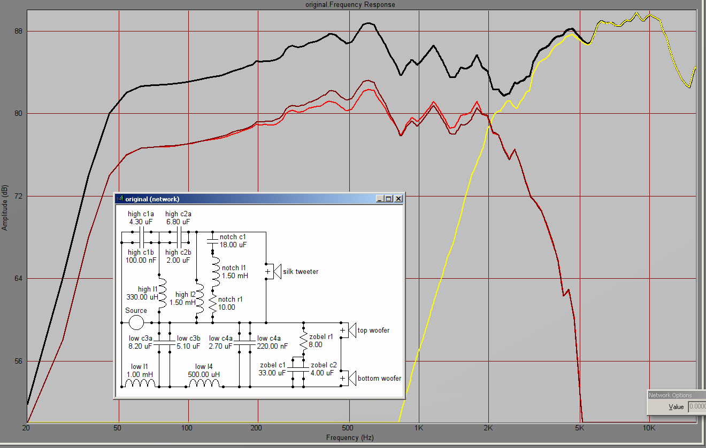Click the 'high l1 330.00 uH' label

pyautogui.click(x=142, y=293)
